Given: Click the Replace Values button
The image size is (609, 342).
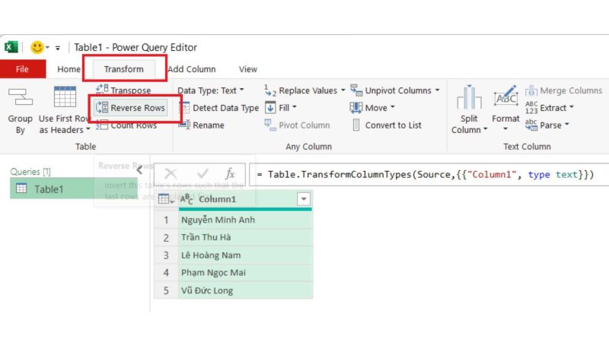Looking at the screenshot, I should [301, 90].
